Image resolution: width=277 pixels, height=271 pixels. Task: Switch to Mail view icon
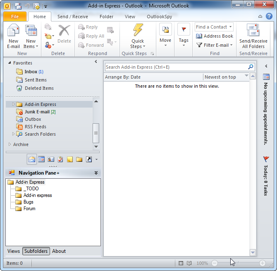click(32, 159)
